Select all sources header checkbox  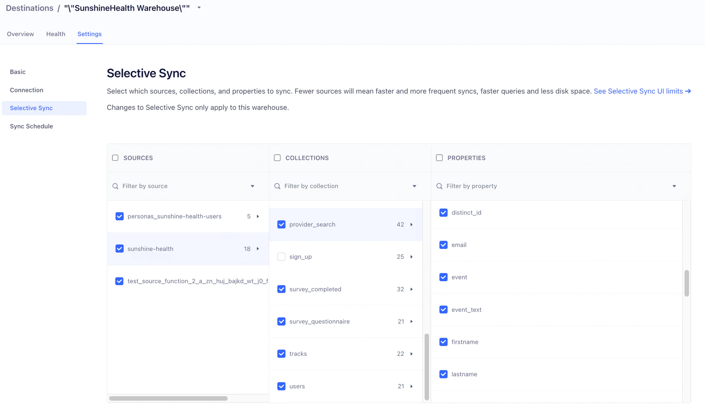click(115, 158)
